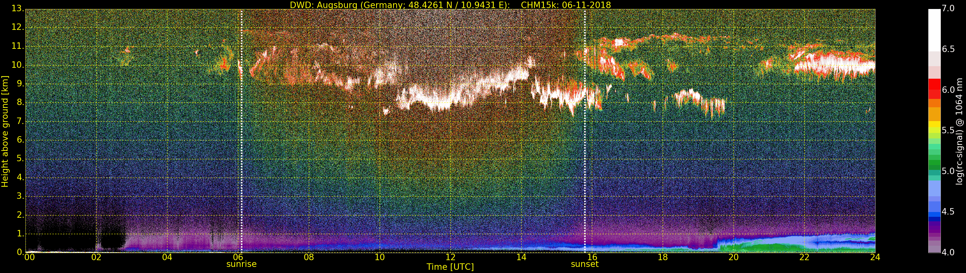The image size is (966, 273).
Task: Click the '02' hour tick on the time axis
Action: [96, 257]
